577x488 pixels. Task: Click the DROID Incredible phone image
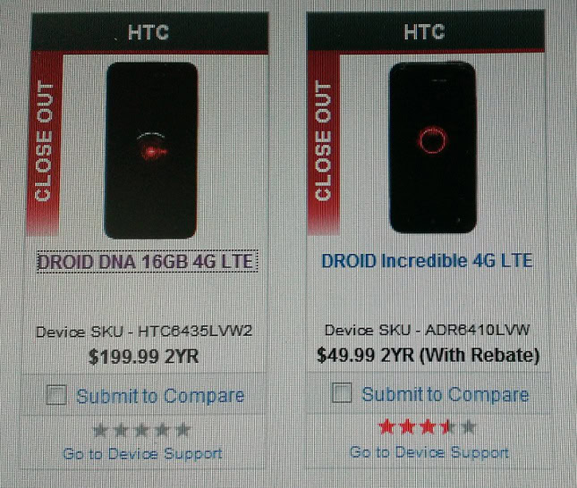433,147
